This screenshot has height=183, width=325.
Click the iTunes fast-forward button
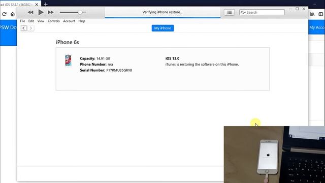tap(51, 12)
